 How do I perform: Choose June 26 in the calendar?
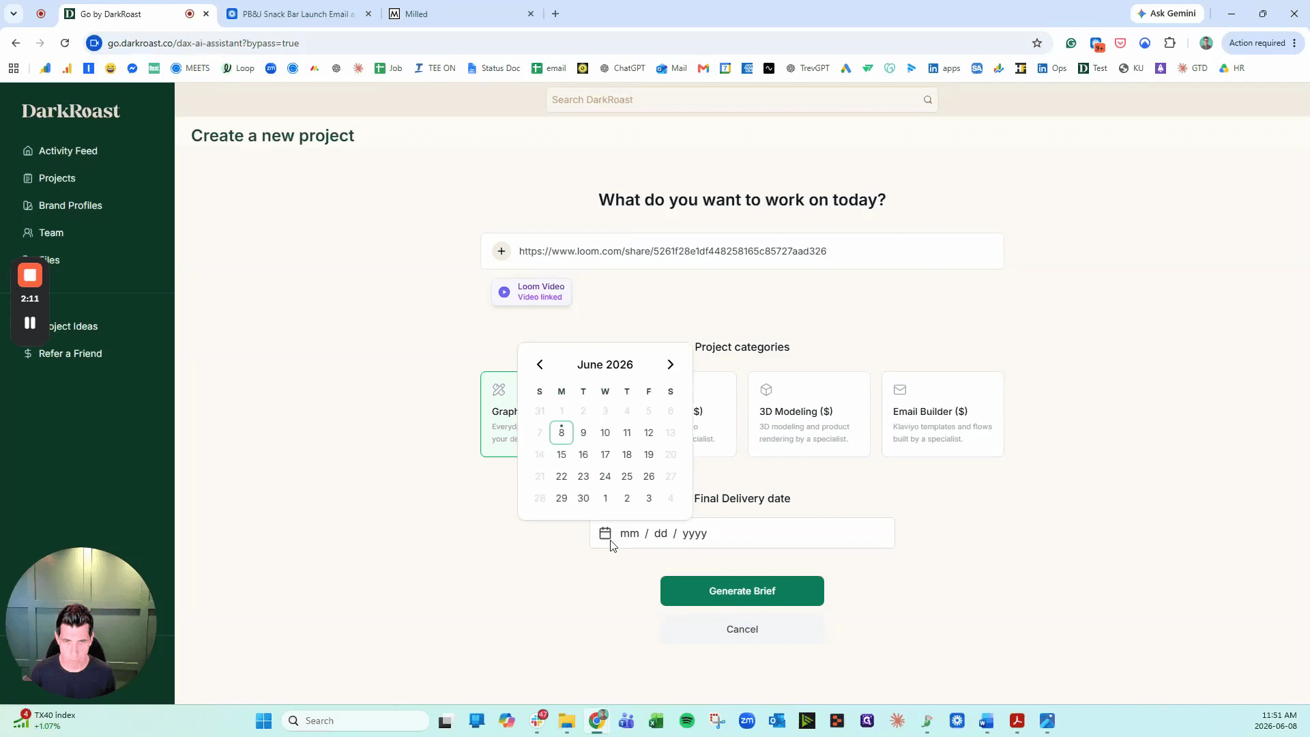tap(649, 476)
